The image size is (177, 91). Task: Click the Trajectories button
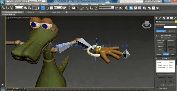coord(171,31)
